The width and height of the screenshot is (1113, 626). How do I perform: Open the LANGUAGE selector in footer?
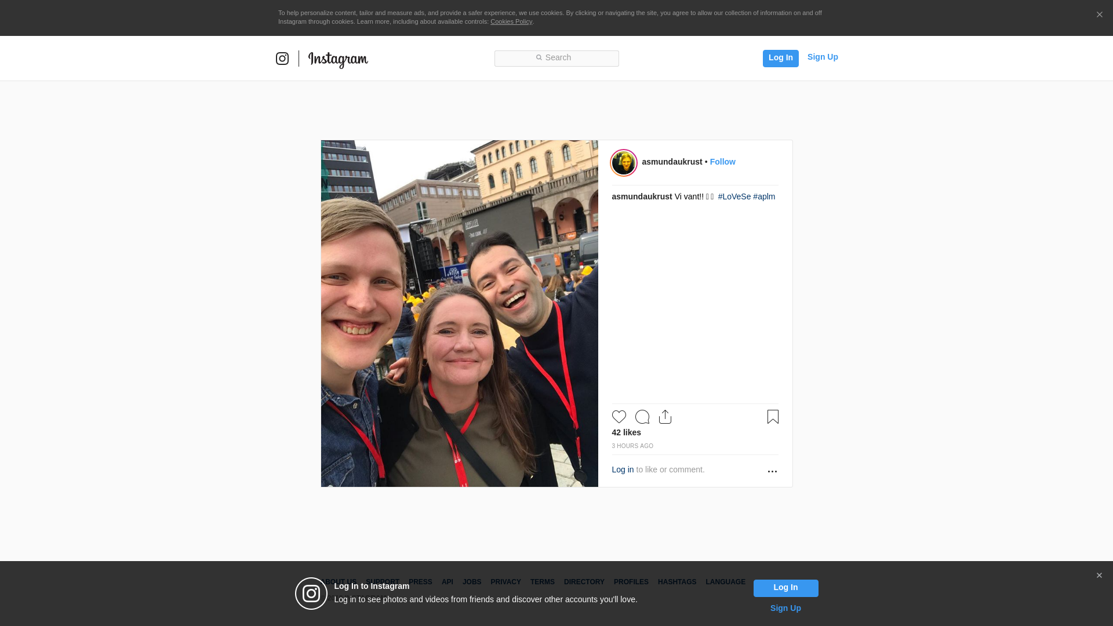tap(725, 582)
